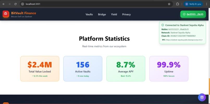Bookmark the page with the star icon

click(169, 4)
